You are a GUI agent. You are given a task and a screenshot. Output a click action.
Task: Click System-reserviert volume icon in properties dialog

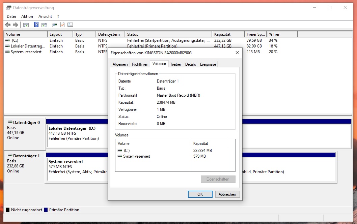120,156
